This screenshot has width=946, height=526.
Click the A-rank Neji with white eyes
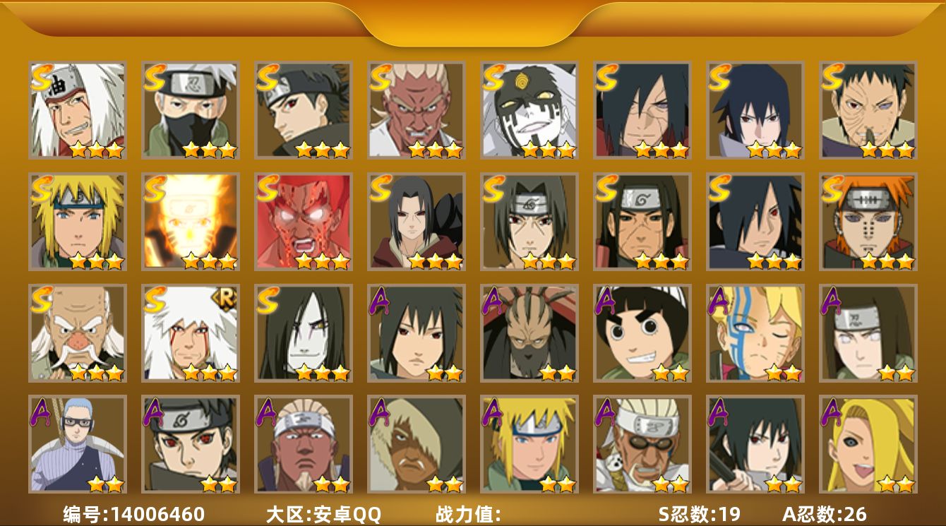(868, 333)
